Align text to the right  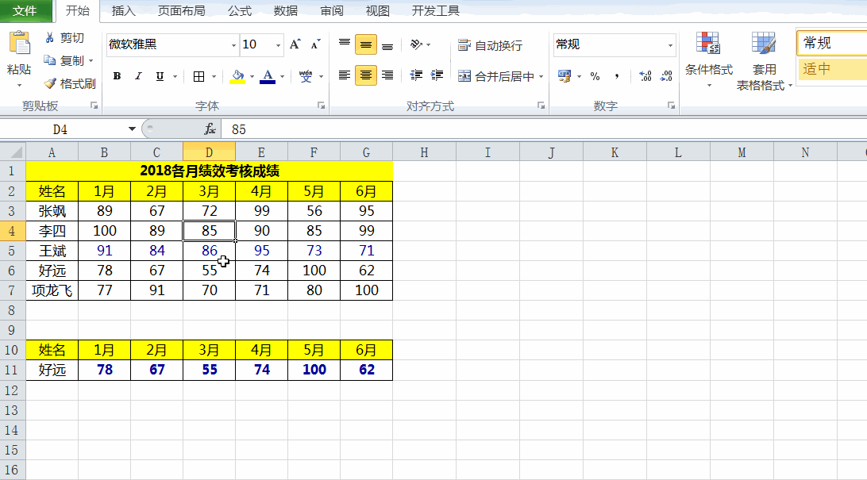point(387,75)
